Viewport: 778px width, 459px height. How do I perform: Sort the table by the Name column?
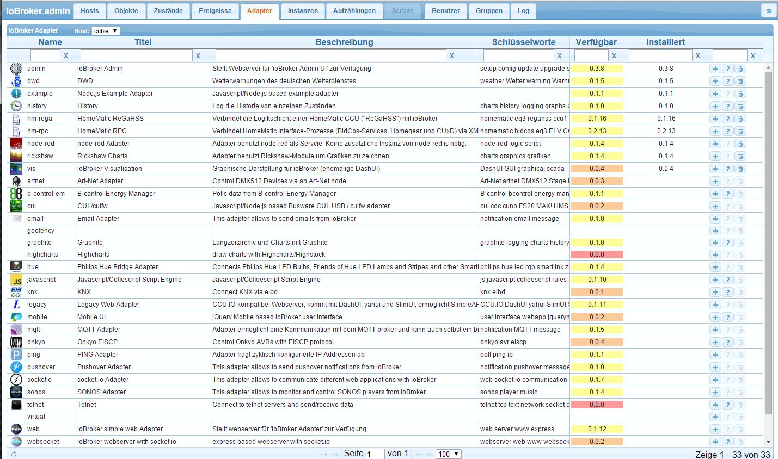pos(50,42)
